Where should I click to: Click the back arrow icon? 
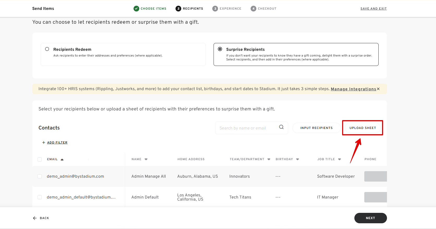point(35,218)
